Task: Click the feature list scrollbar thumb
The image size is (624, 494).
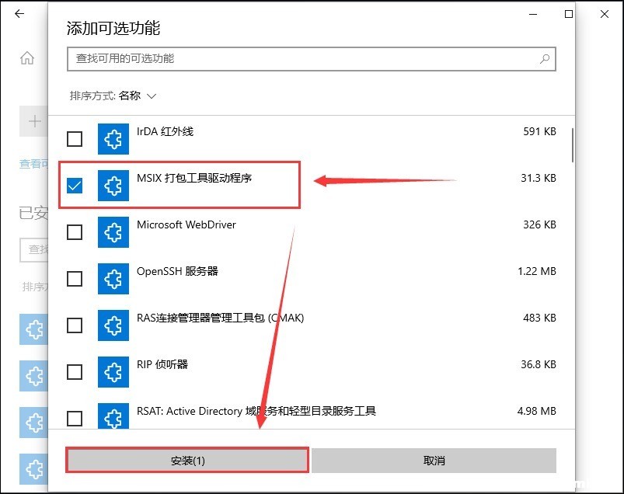Action: [x=572, y=145]
